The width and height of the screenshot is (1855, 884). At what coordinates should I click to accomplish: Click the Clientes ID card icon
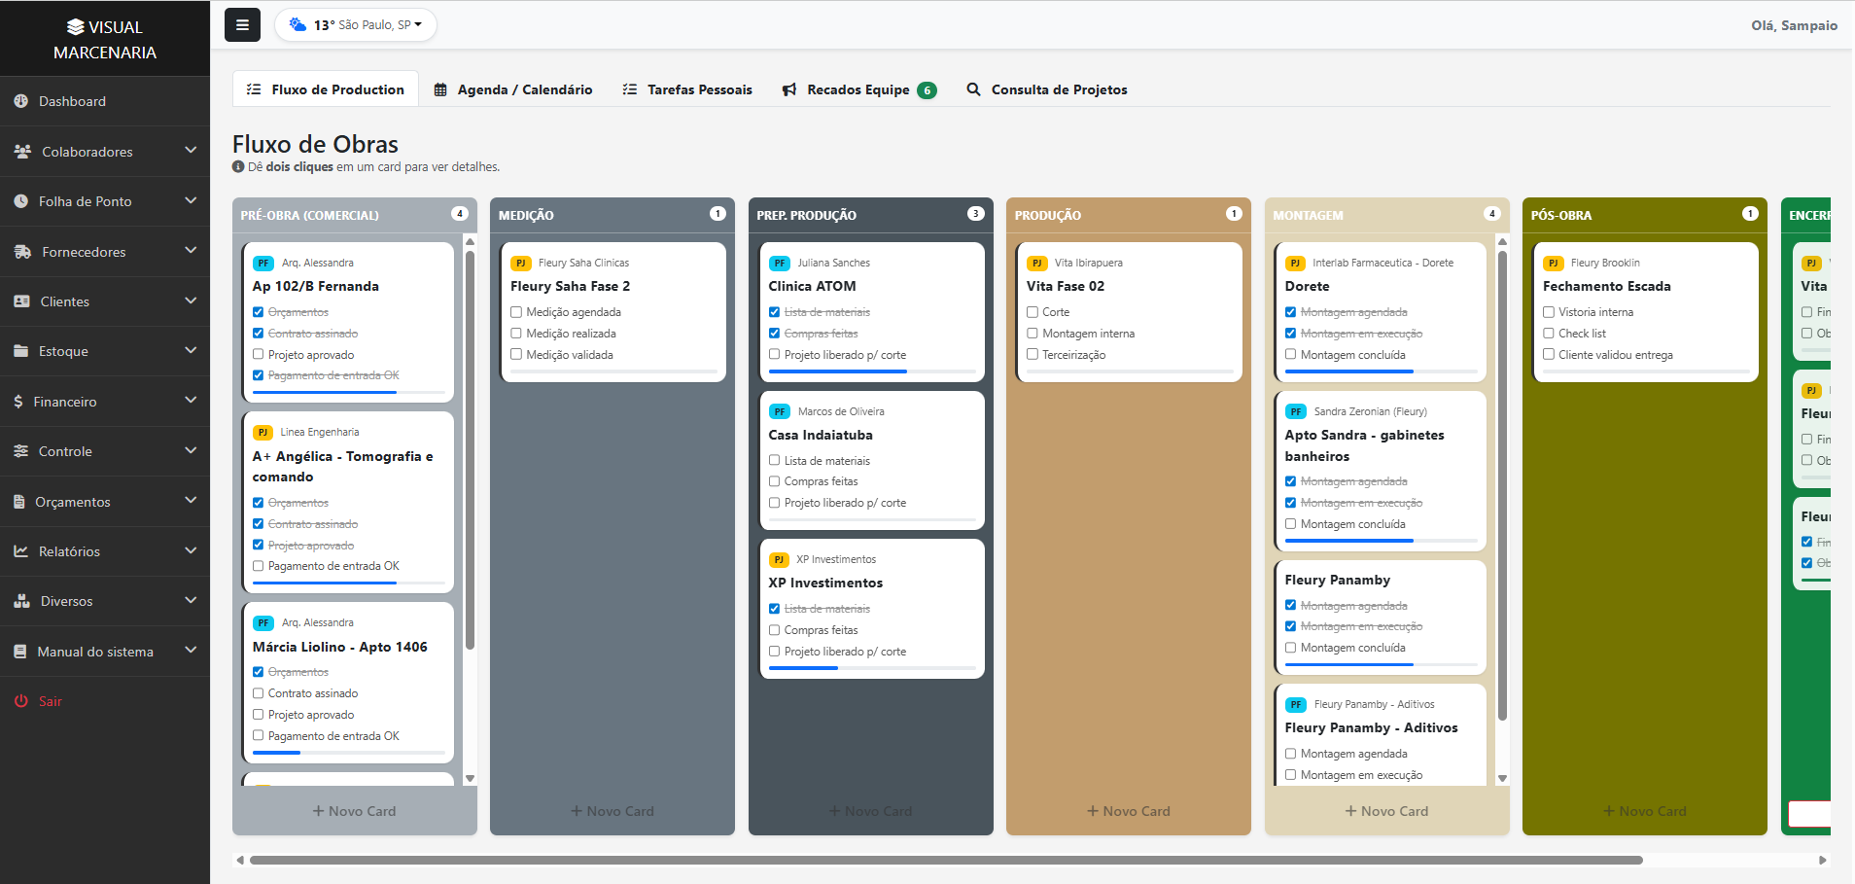coord(22,301)
